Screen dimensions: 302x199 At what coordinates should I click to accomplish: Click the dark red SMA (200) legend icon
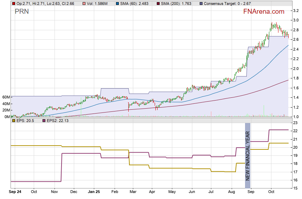pyautogui.click(x=158, y=3)
